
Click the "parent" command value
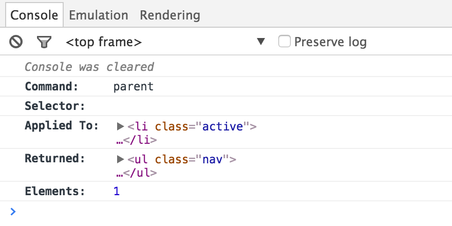tap(134, 86)
